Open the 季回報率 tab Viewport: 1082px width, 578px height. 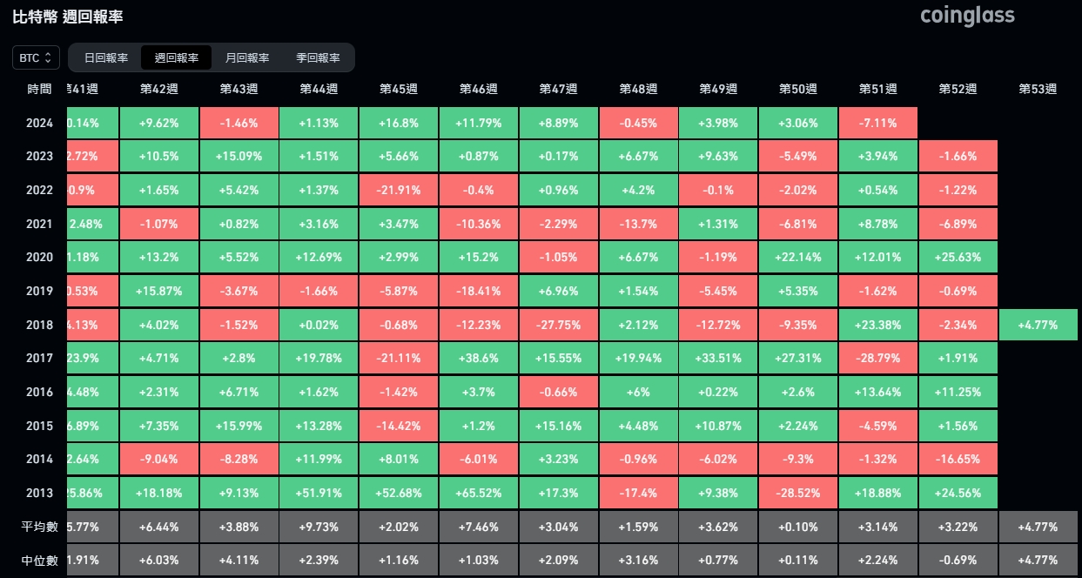[x=318, y=58]
